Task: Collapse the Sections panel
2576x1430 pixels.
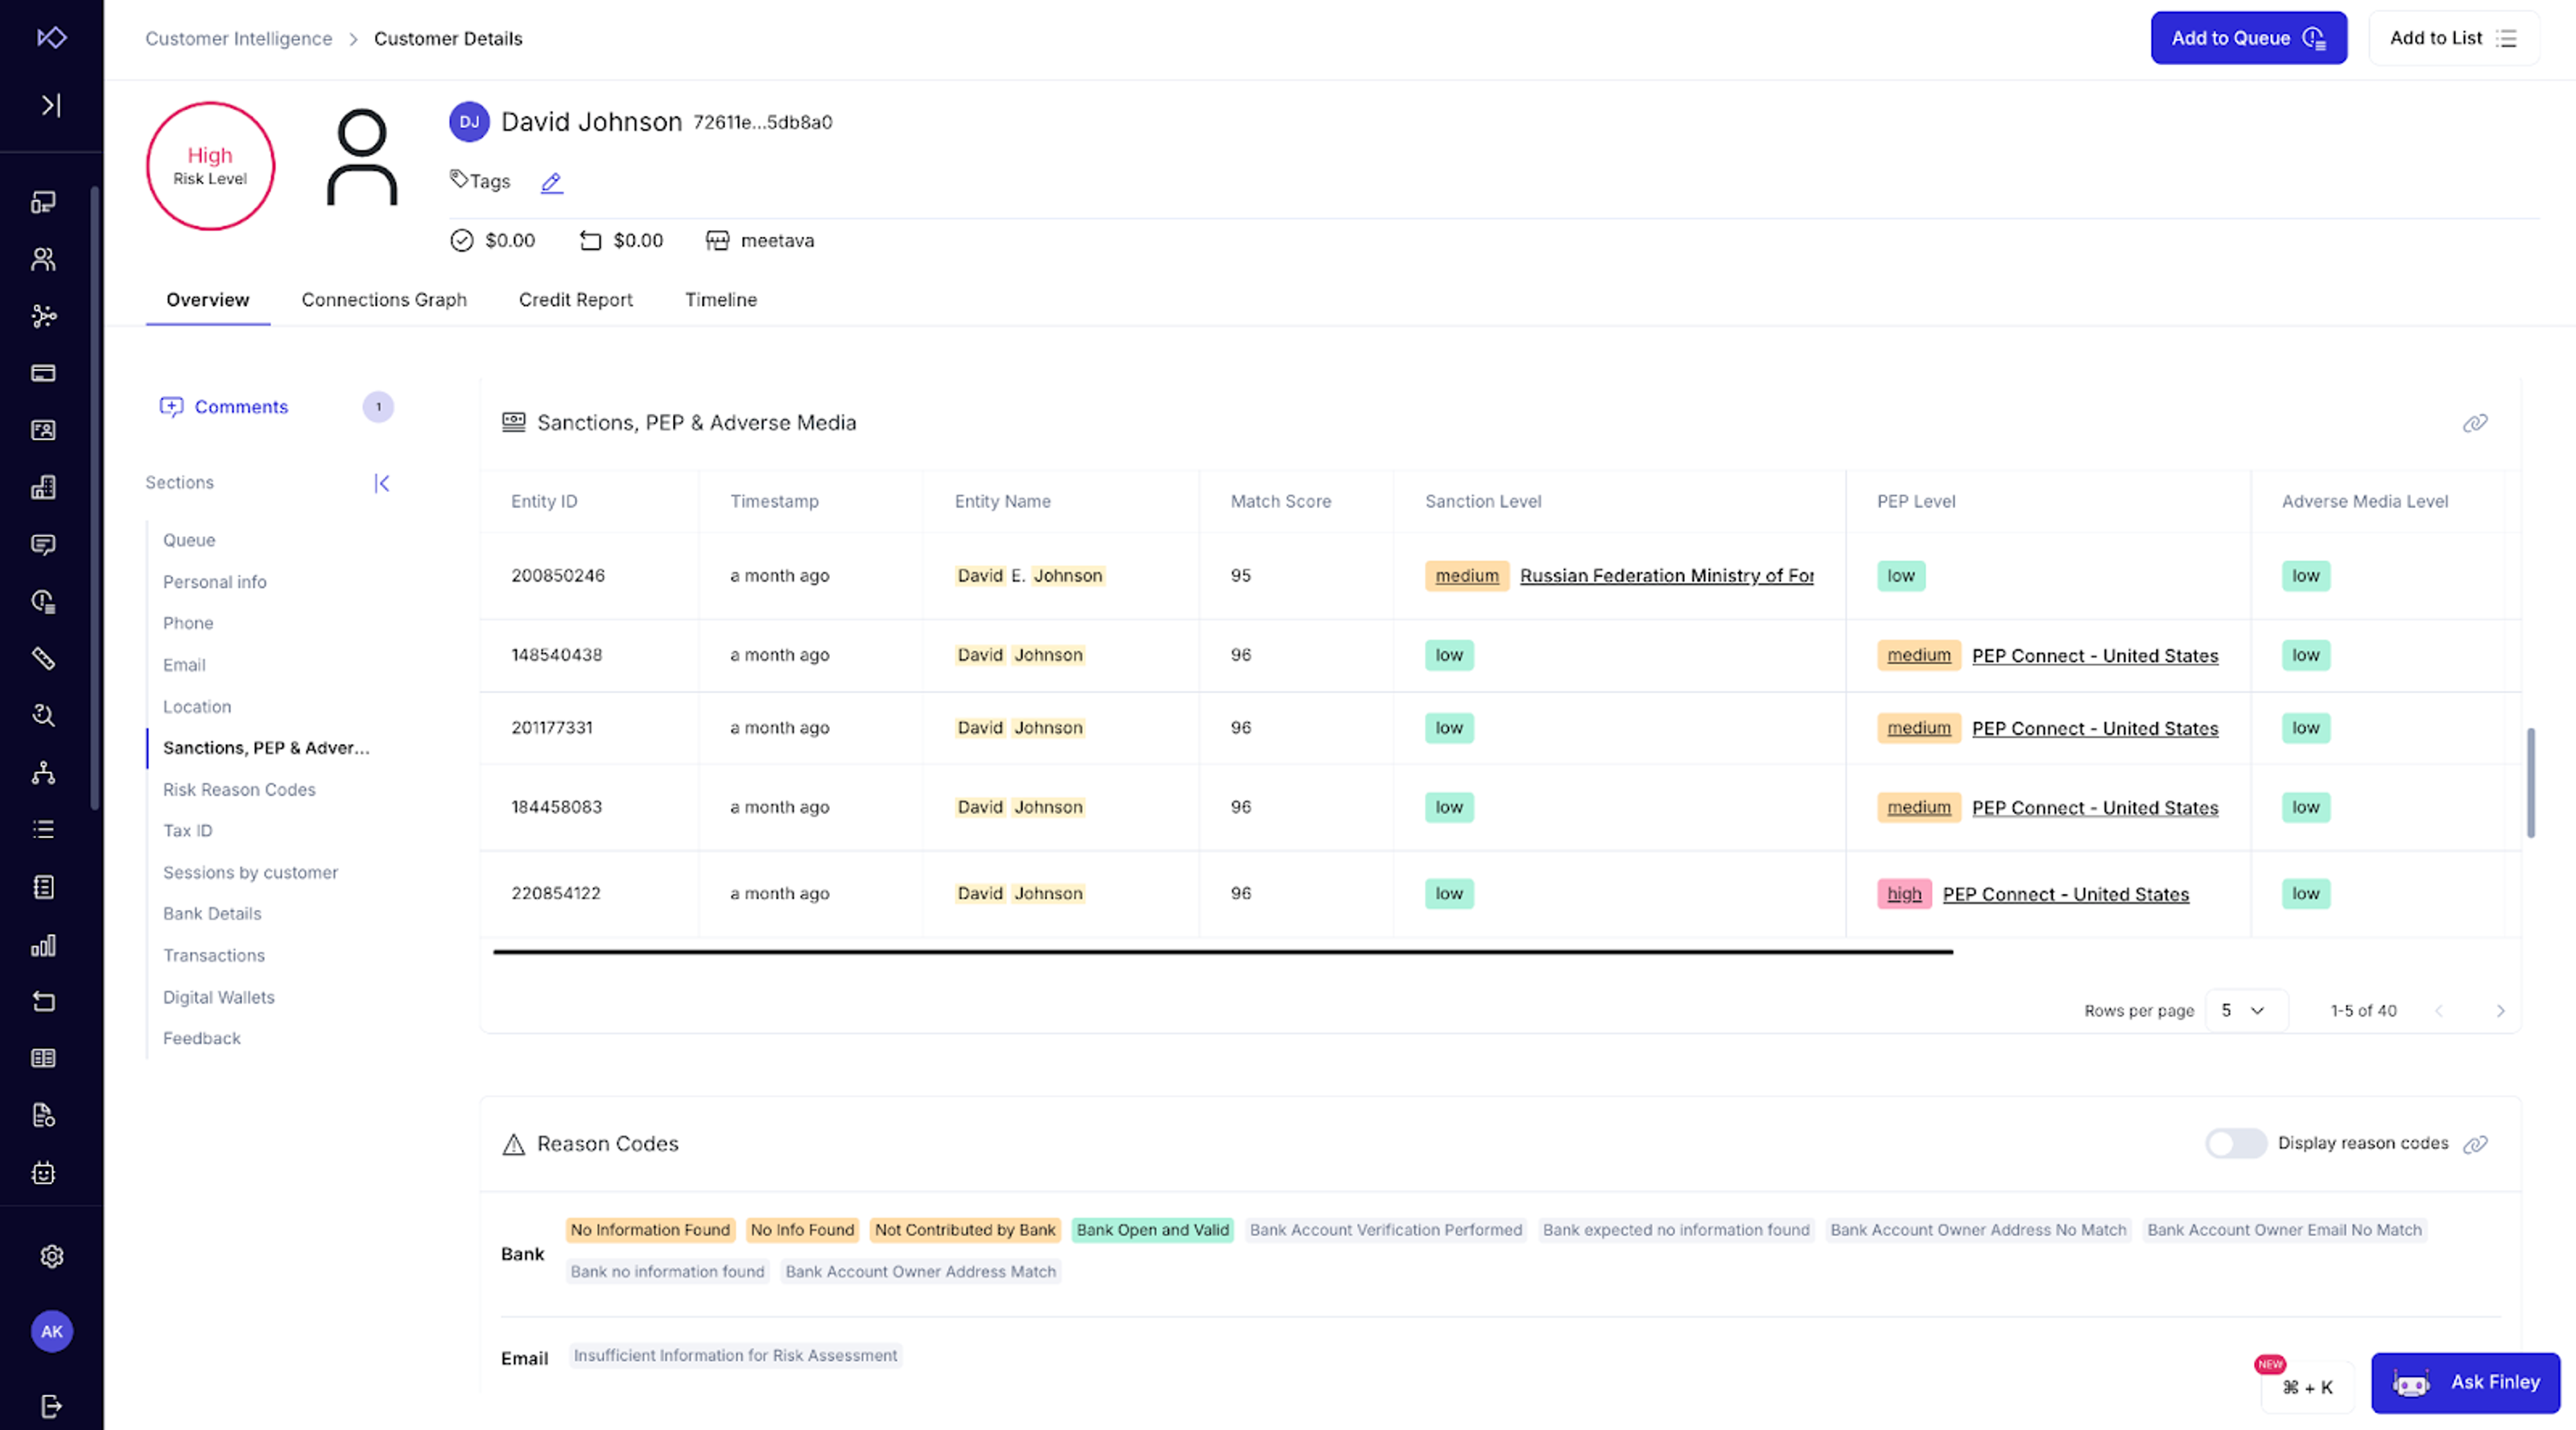Action: point(381,483)
